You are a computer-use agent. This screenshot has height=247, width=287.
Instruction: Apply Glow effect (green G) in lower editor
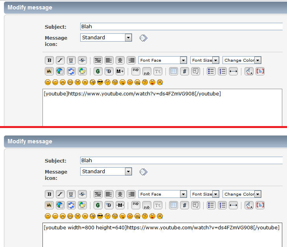(98, 205)
